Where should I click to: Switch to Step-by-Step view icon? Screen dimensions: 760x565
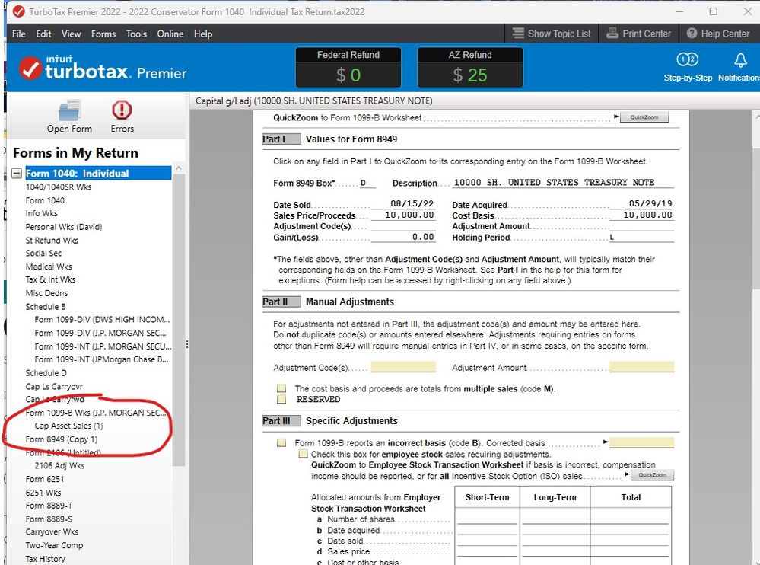(x=687, y=59)
